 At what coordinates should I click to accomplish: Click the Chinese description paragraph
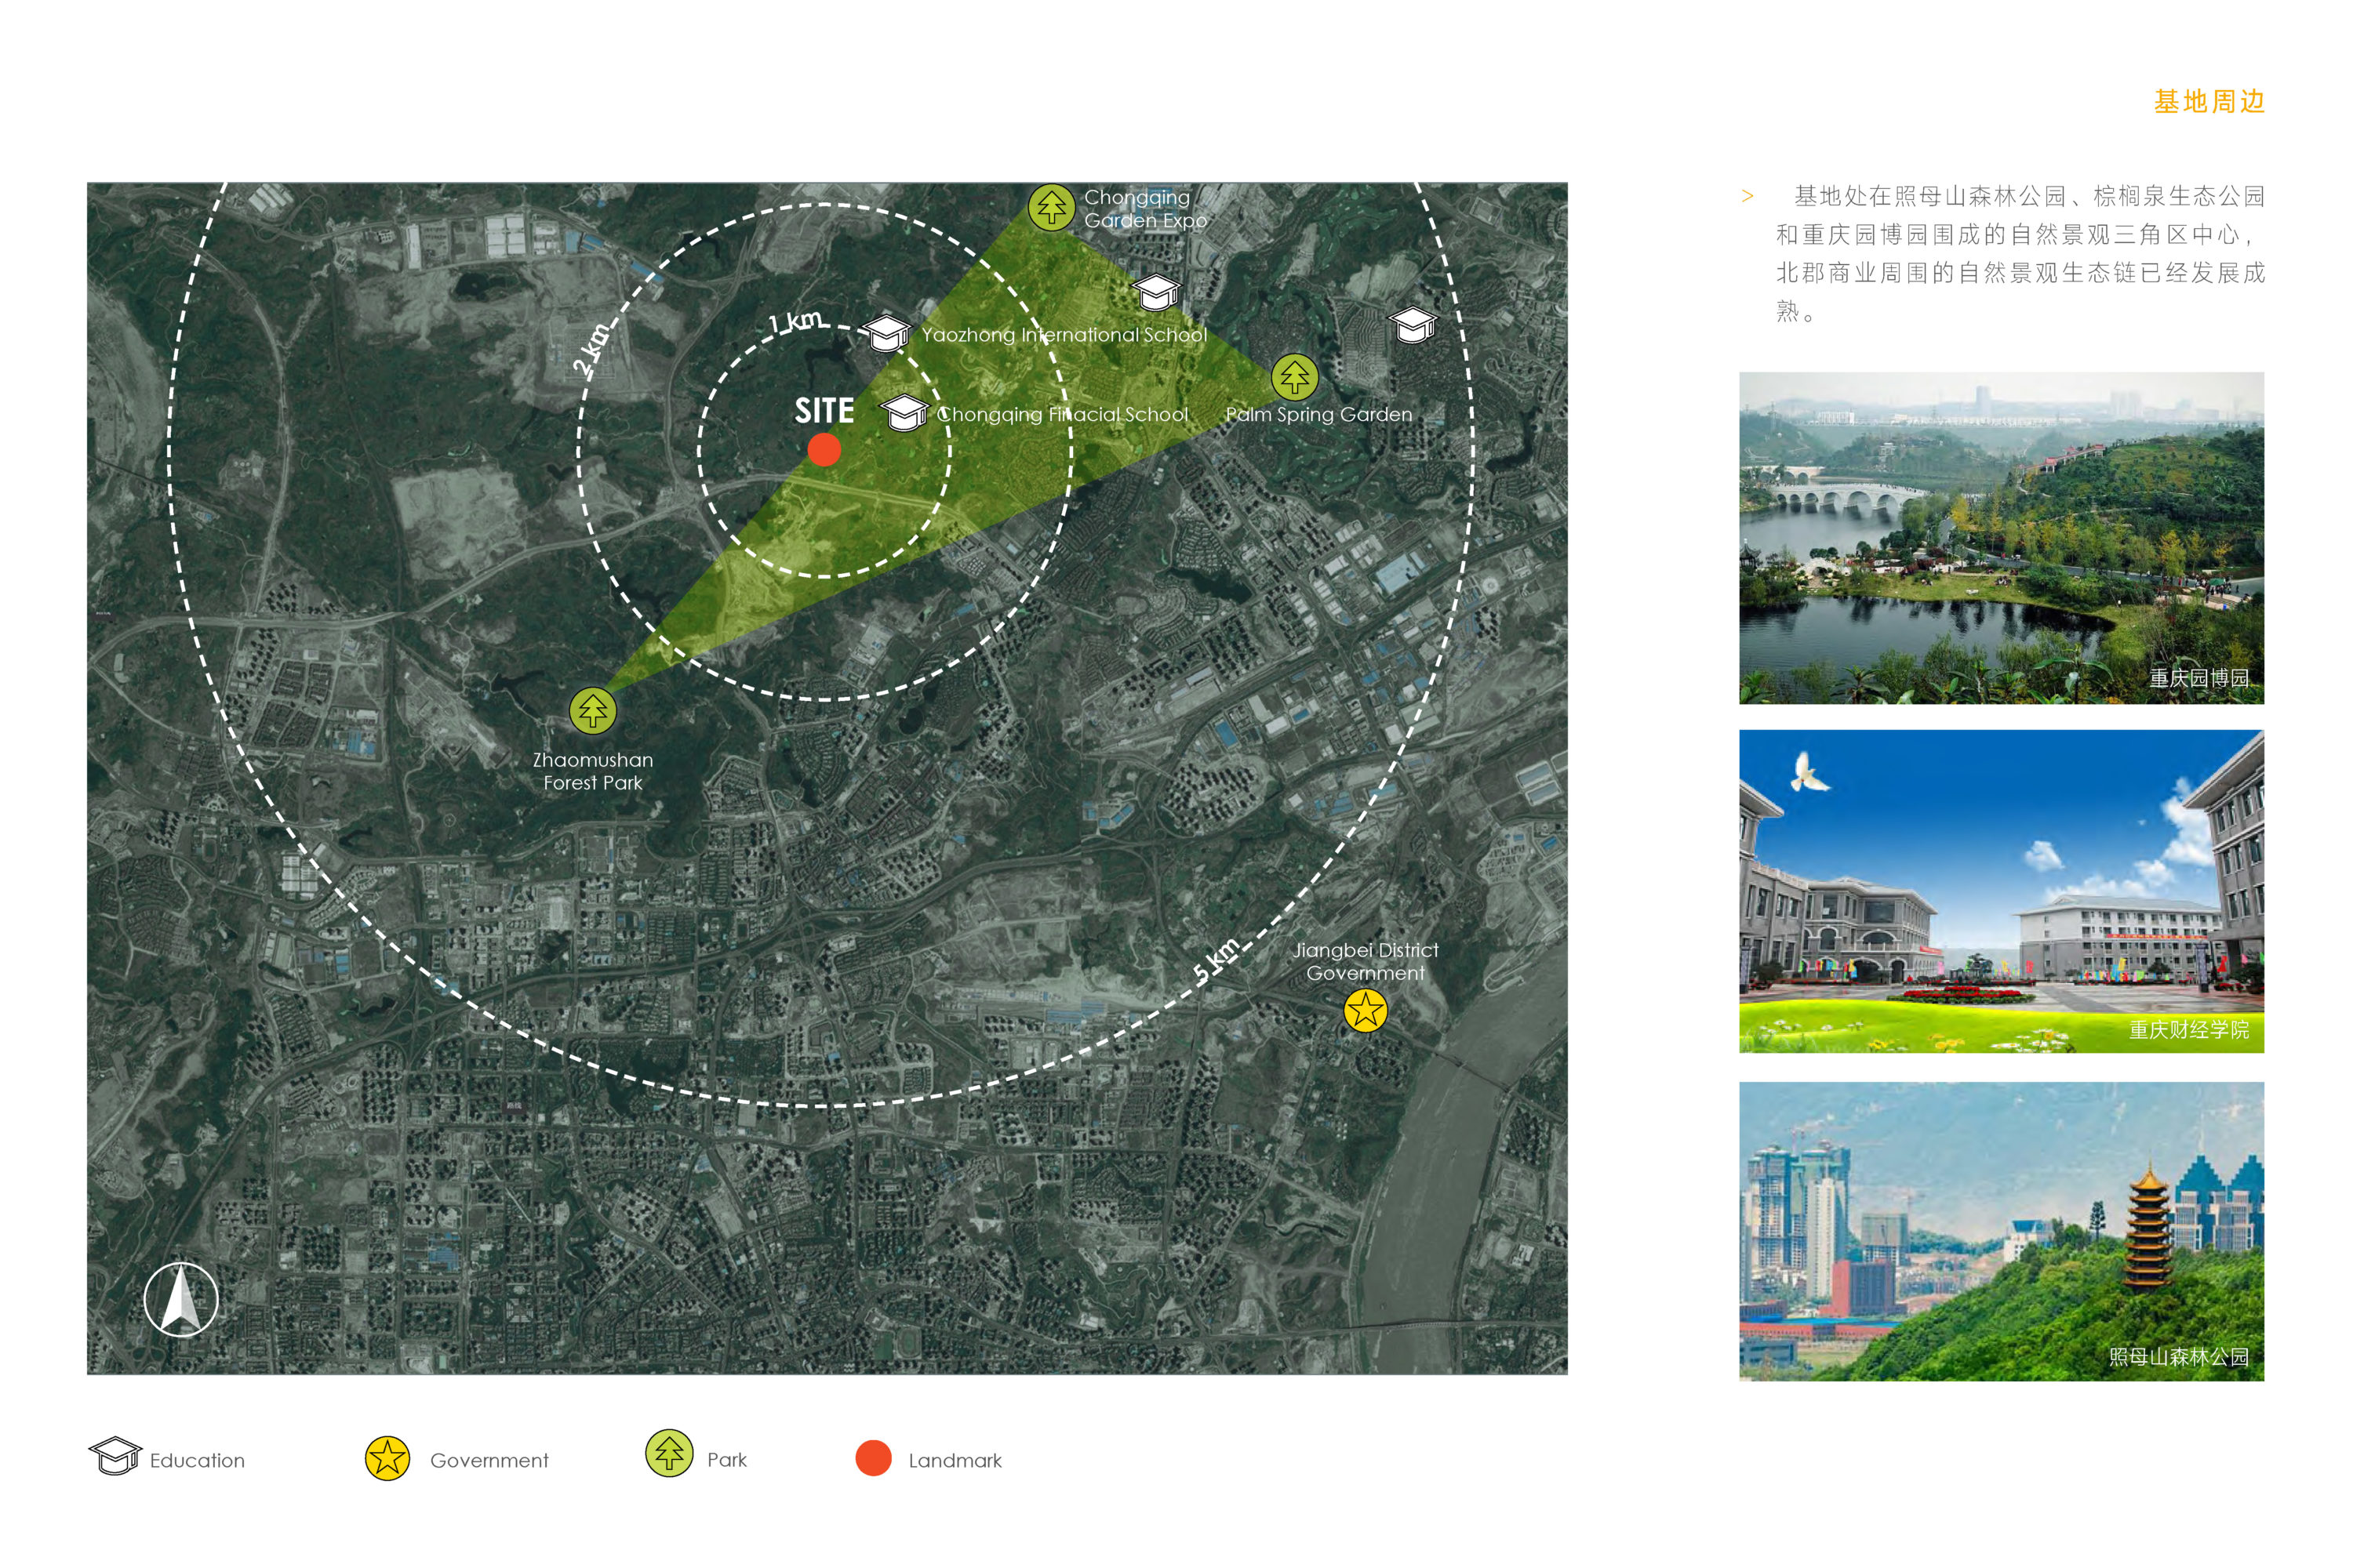pyautogui.click(x=2020, y=253)
